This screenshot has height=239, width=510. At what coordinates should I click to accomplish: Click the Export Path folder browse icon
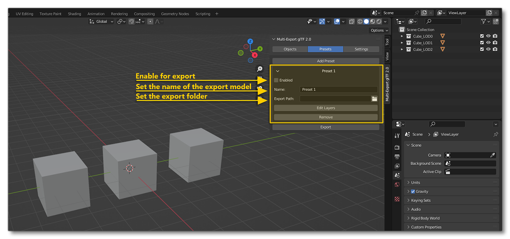pyautogui.click(x=374, y=99)
